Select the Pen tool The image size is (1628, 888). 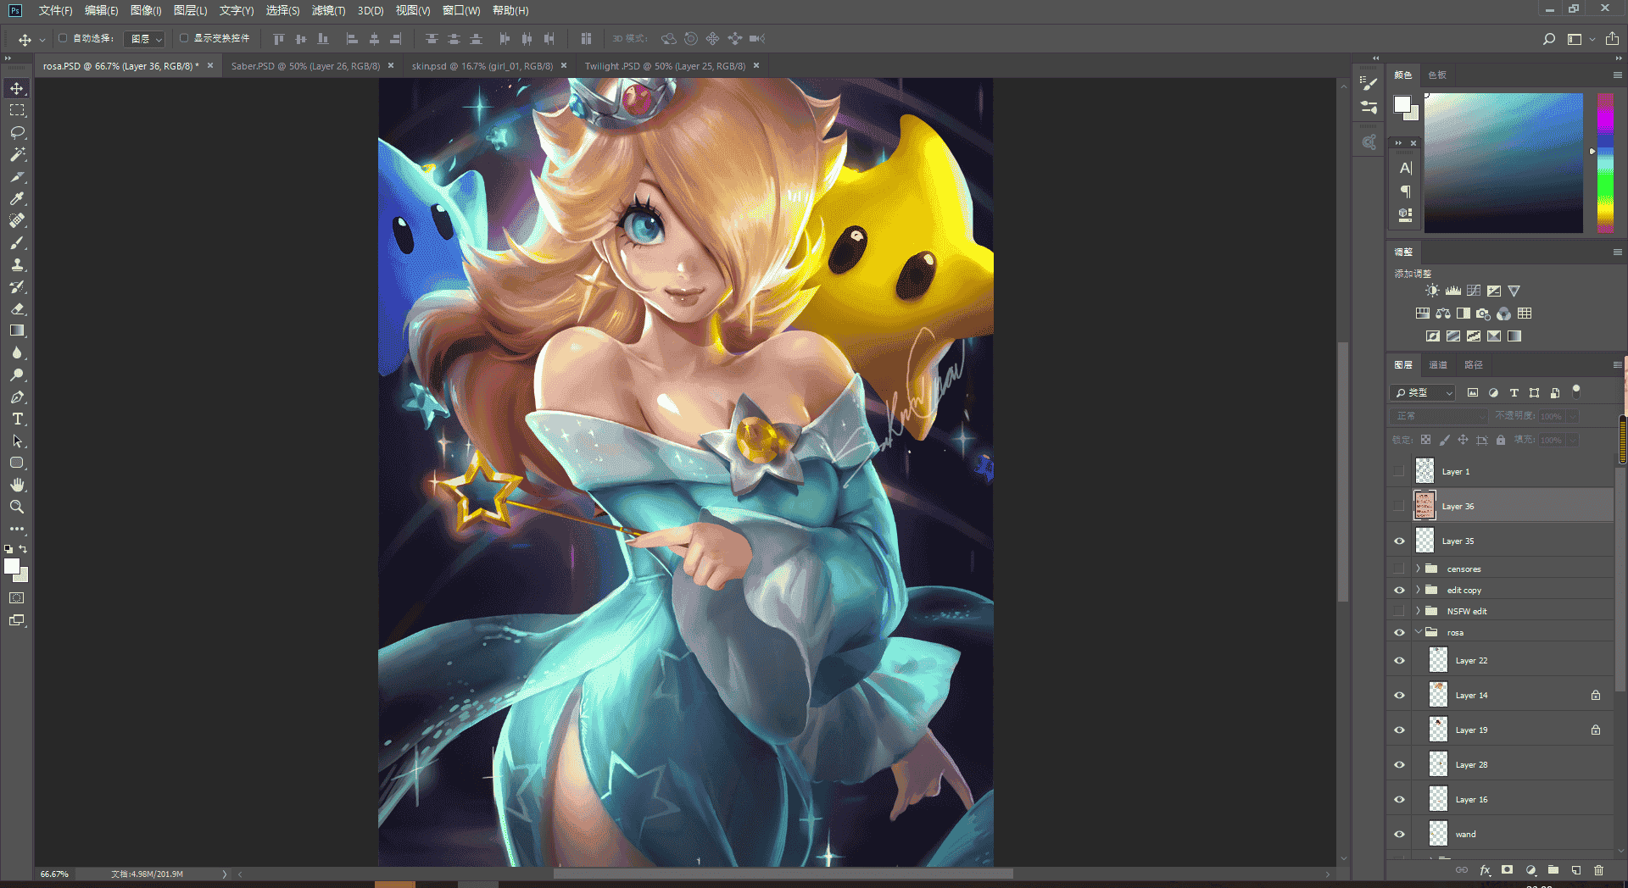17,397
